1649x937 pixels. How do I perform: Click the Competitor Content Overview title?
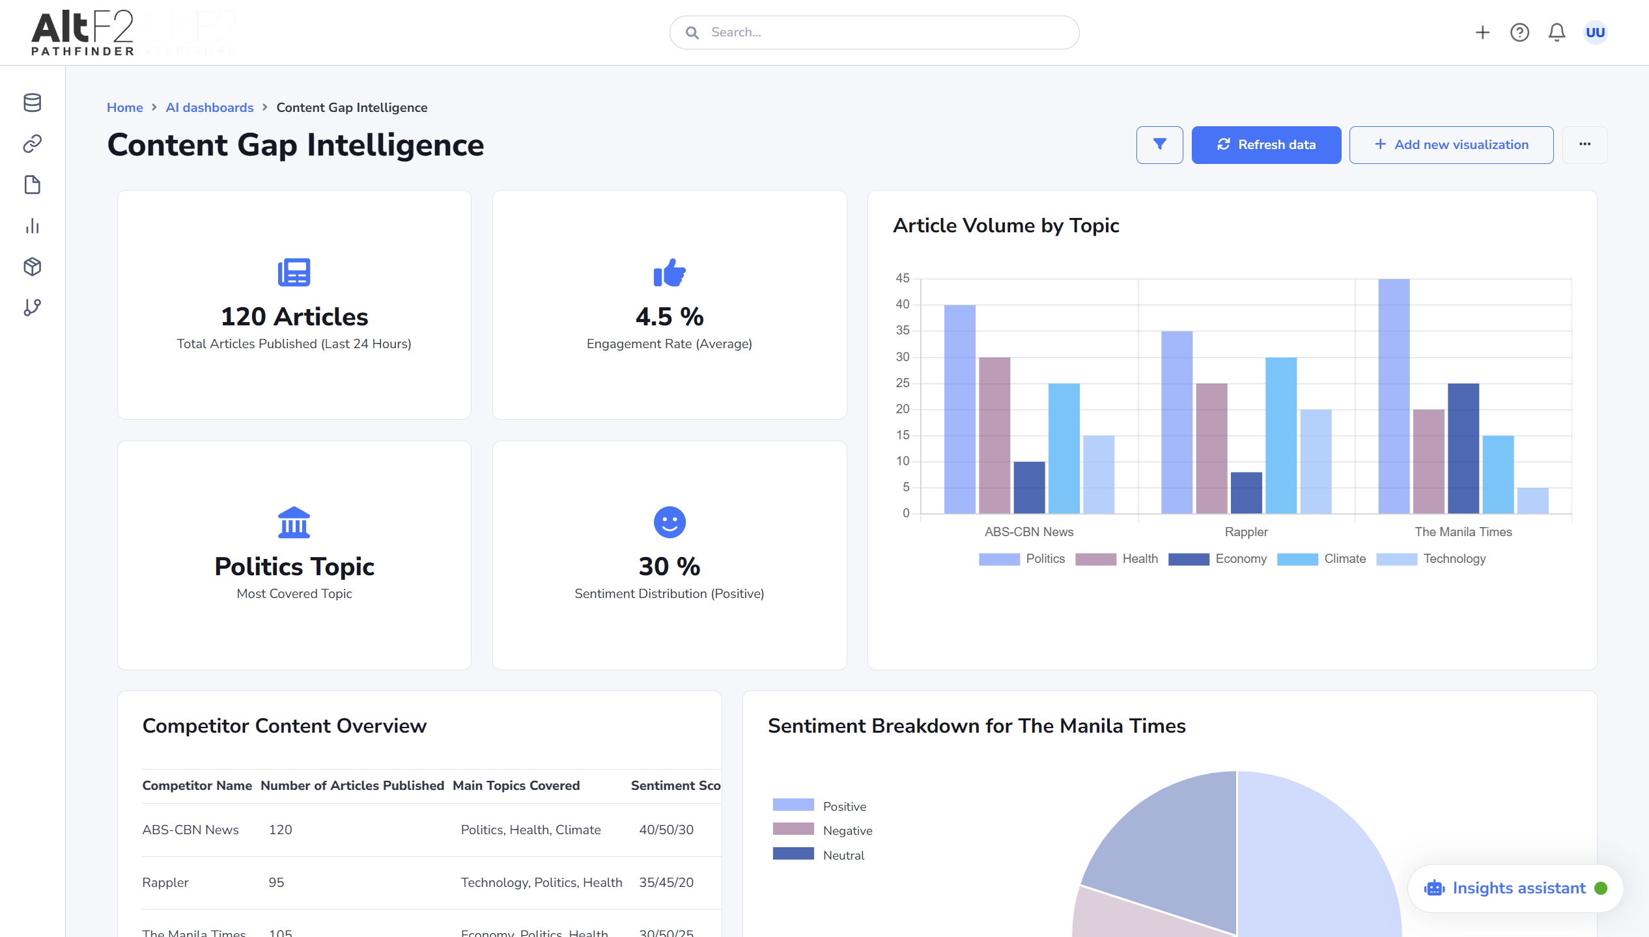[x=285, y=726]
